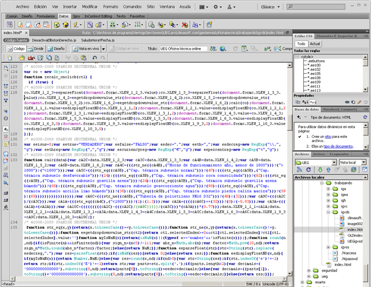The height and width of the screenshot is (287, 371).
Task: Open the Comandos menu
Action: coord(132,7)
